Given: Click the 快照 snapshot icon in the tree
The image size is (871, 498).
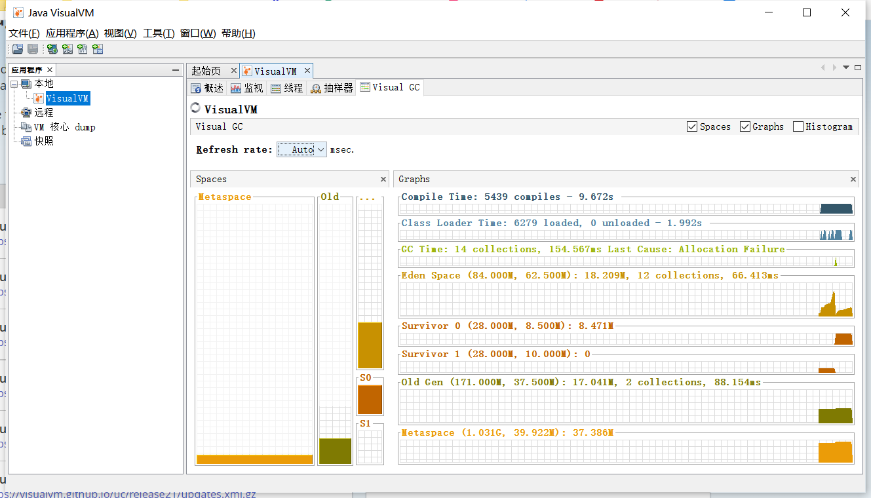Looking at the screenshot, I should [26, 141].
